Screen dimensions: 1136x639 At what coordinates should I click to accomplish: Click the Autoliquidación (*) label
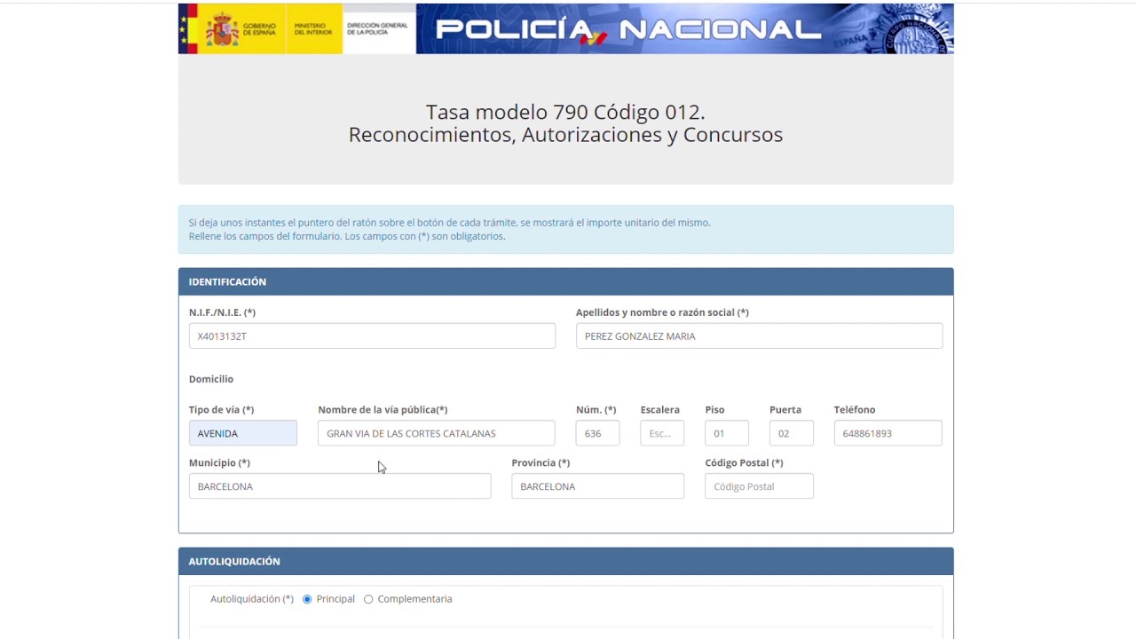(x=252, y=599)
